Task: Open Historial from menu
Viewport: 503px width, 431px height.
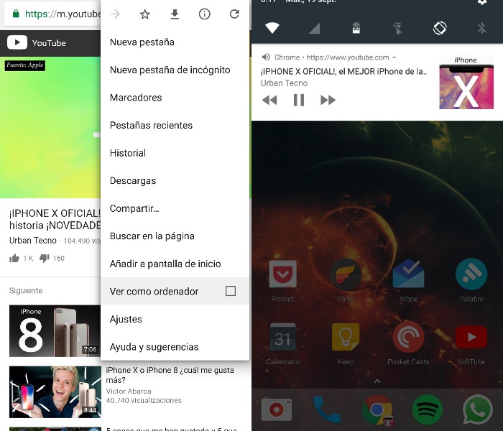Action: 175,153
